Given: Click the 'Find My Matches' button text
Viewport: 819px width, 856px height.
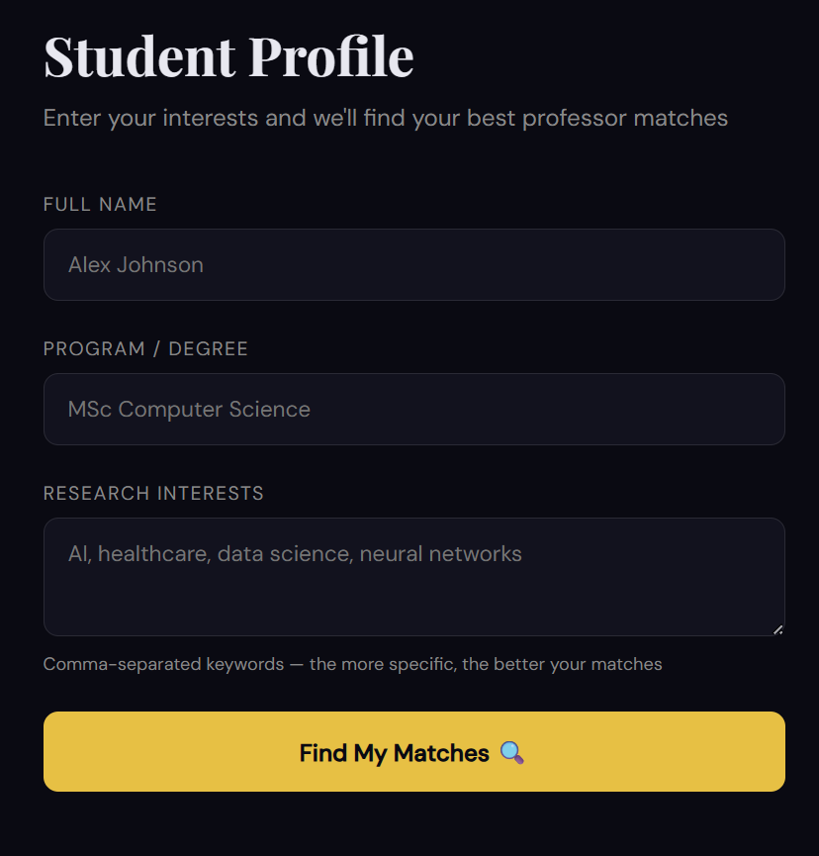Looking at the screenshot, I should coord(394,753).
